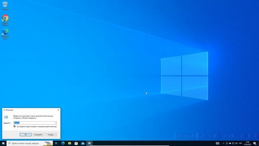Screen dimensions: 259x146
Task: Select the Google Chrome desktop shortcut
Action: (x=5, y=20)
